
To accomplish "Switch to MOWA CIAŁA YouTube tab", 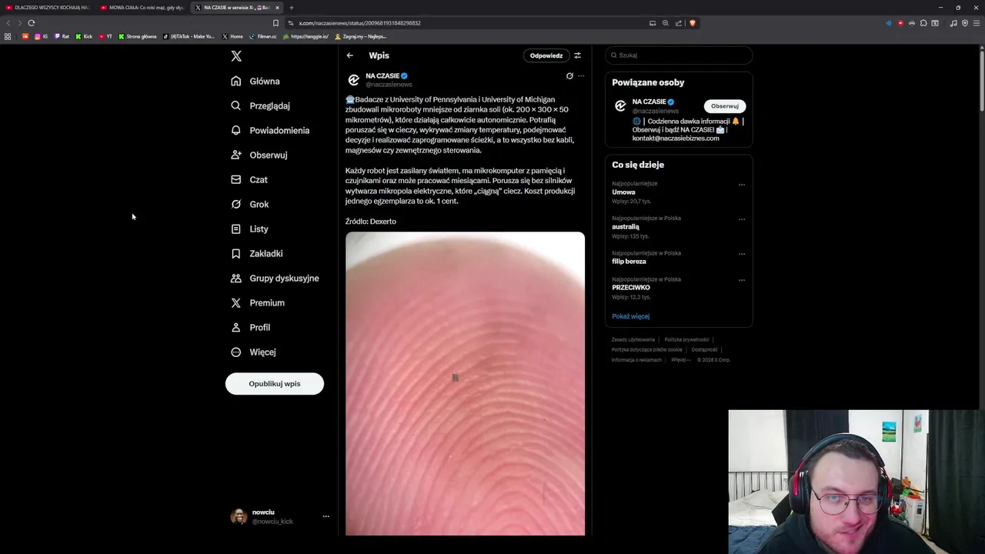I will pyautogui.click(x=142, y=8).
